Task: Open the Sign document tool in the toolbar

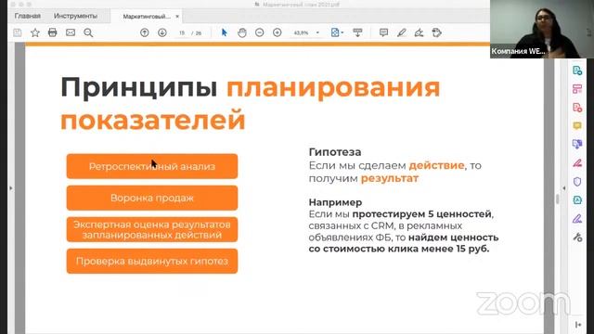Action: pos(419,32)
